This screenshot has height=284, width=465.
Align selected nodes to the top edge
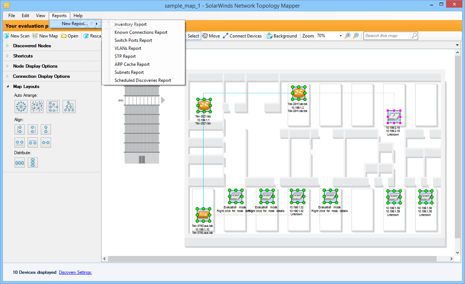point(33,143)
